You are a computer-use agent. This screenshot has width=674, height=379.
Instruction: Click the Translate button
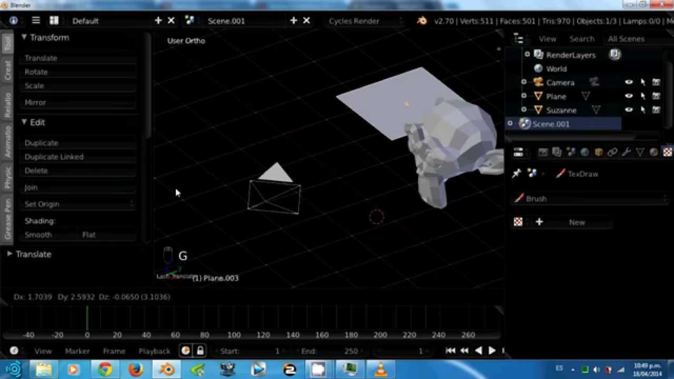78,58
